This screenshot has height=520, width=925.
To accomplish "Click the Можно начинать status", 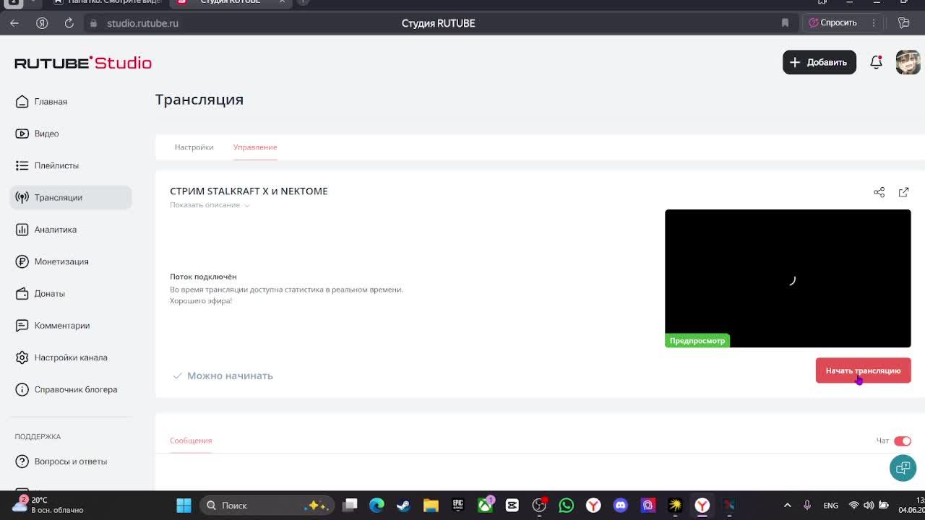I will [x=223, y=376].
